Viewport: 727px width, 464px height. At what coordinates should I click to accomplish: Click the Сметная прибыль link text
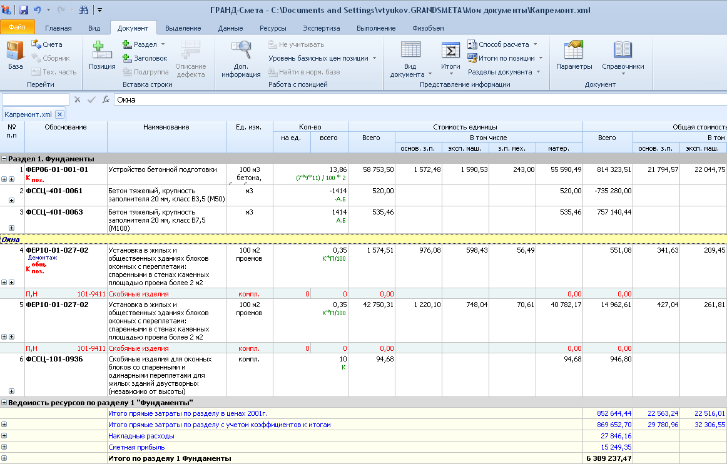click(136, 447)
